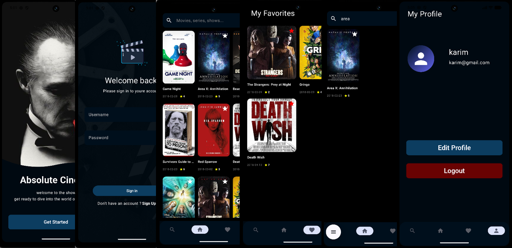Tap the search icon in home screen bottom bar
Image resolution: width=512 pixels, height=248 pixels.
[172, 230]
